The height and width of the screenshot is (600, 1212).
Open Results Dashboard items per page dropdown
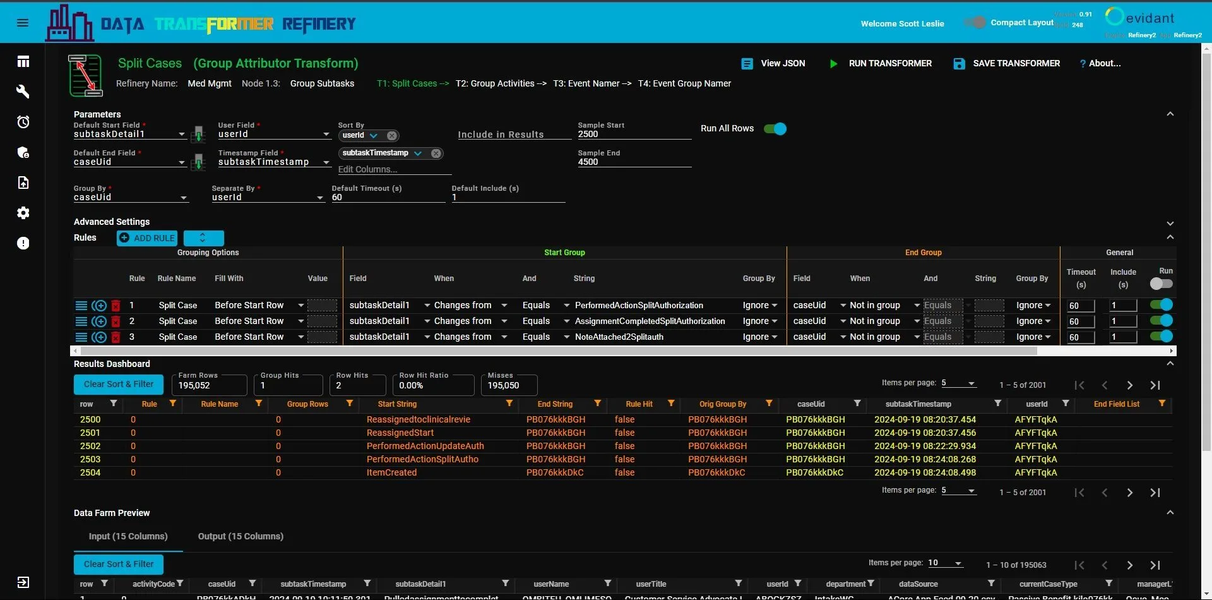[x=959, y=383]
